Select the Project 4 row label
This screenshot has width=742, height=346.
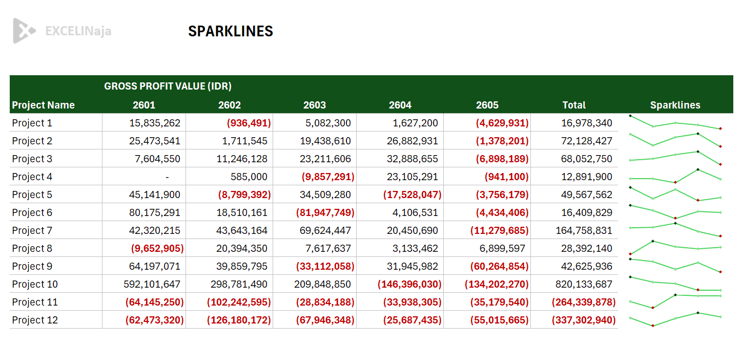[x=32, y=177]
